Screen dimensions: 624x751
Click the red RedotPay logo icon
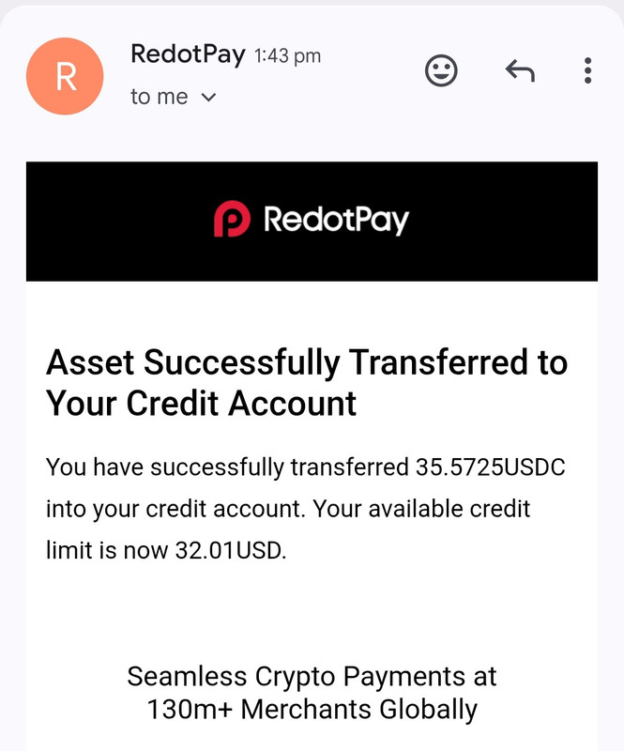232,219
